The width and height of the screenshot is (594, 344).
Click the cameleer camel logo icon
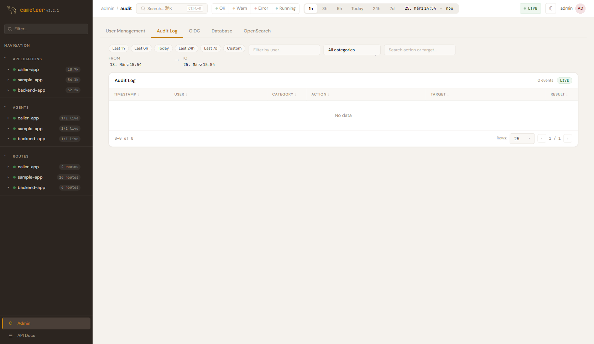click(12, 10)
